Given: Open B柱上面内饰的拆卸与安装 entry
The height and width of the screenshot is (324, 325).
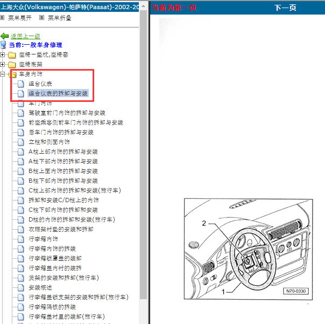Looking at the screenshot, I should pyautogui.click(x=63, y=171).
